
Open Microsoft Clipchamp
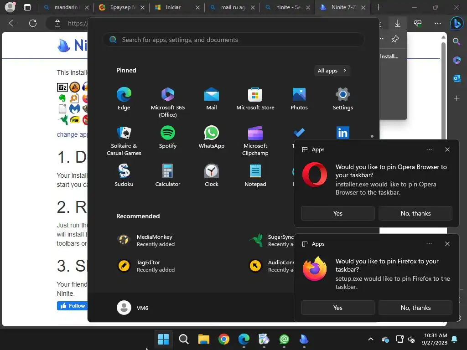(x=255, y=141)
